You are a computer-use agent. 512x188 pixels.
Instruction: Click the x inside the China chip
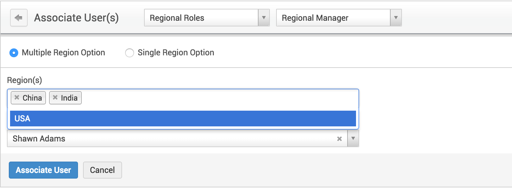pos(17,97)
